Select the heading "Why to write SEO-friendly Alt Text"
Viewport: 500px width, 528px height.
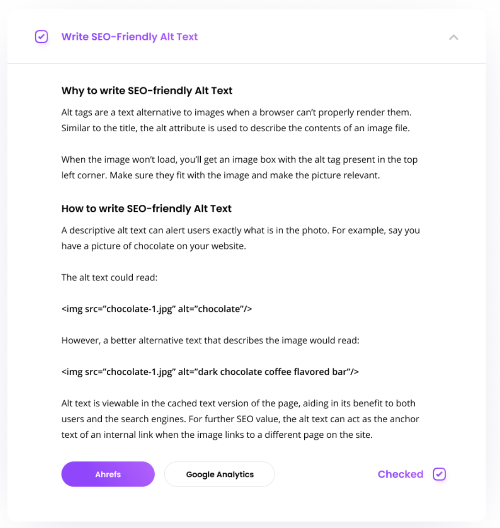[x=147, y=91]
